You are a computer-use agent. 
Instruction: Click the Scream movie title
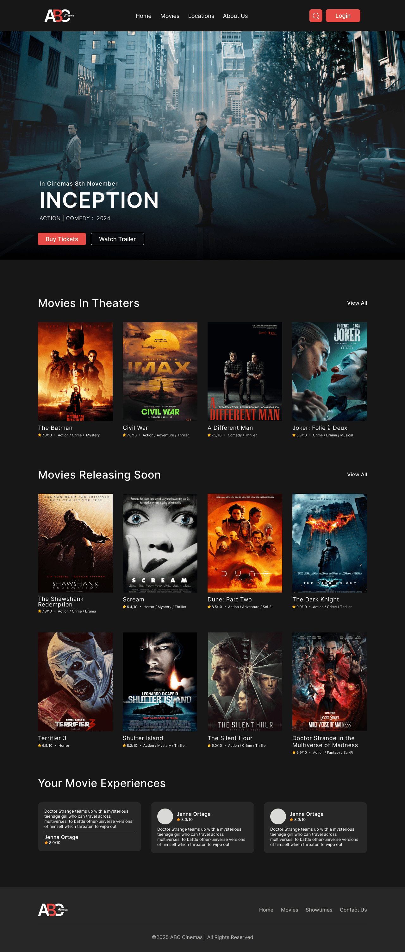(134, 600)
